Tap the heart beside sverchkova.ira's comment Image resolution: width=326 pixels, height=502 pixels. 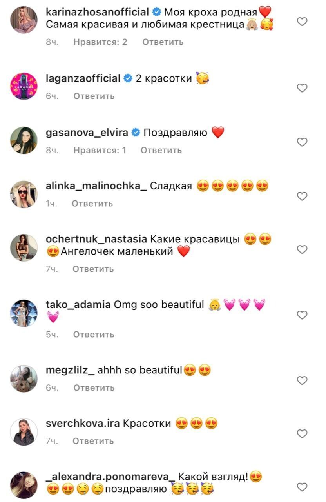302,433
